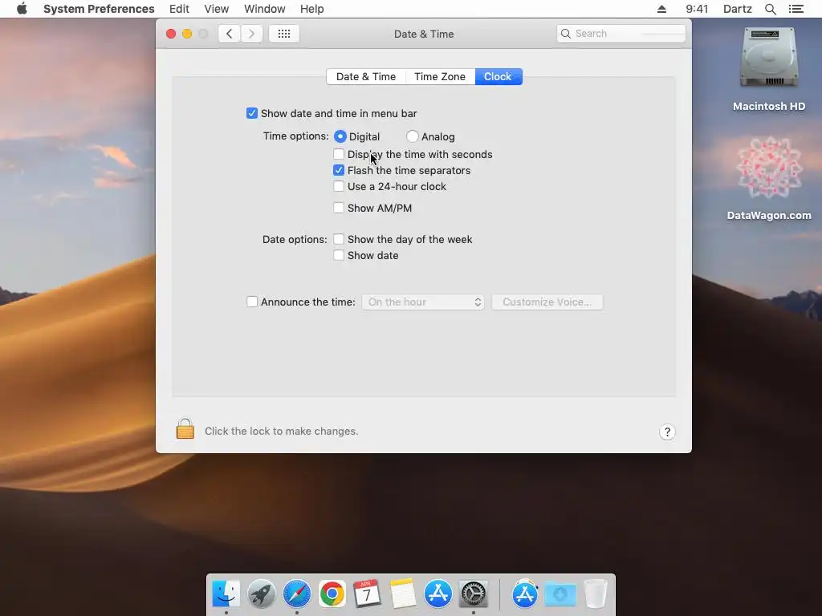Open Safari from the Dock

[297, 594]
